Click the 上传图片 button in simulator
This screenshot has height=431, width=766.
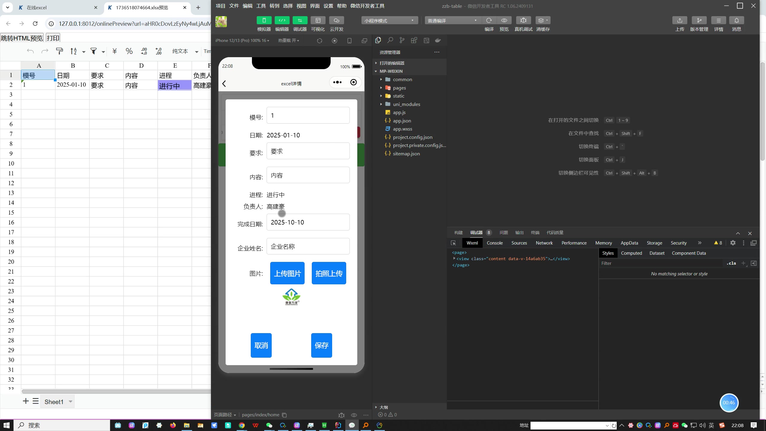[287, 273]
